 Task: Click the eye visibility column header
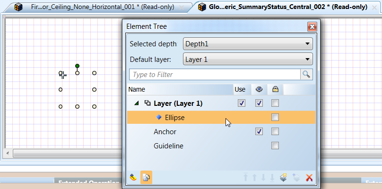259,89
